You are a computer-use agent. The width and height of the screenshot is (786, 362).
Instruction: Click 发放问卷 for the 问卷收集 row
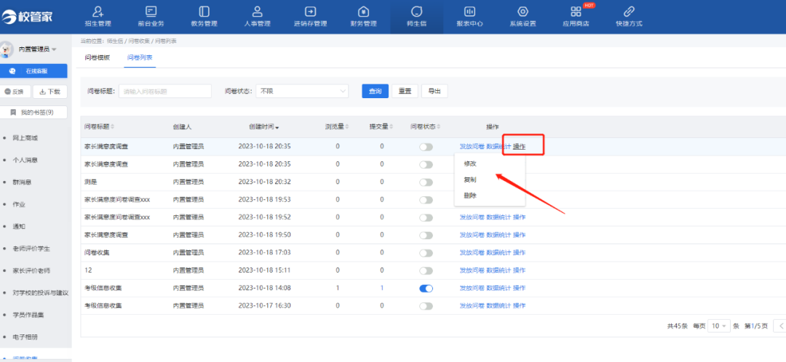[472, 252]
